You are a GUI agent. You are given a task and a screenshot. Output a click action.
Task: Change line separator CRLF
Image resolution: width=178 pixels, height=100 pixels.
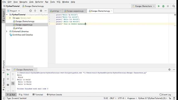[113, 98]
